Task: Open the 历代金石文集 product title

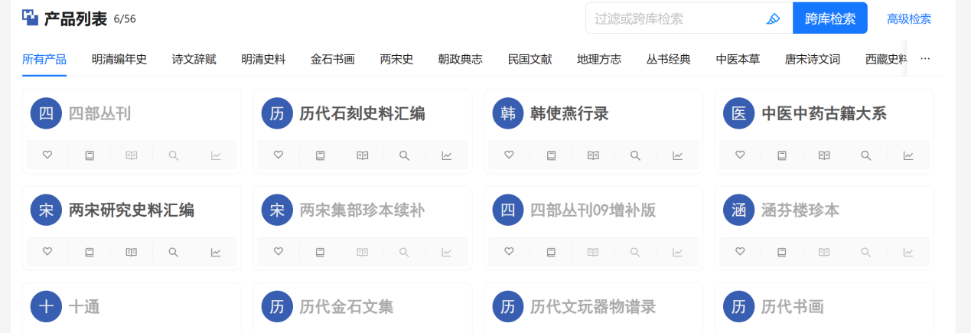Action: 347,307
